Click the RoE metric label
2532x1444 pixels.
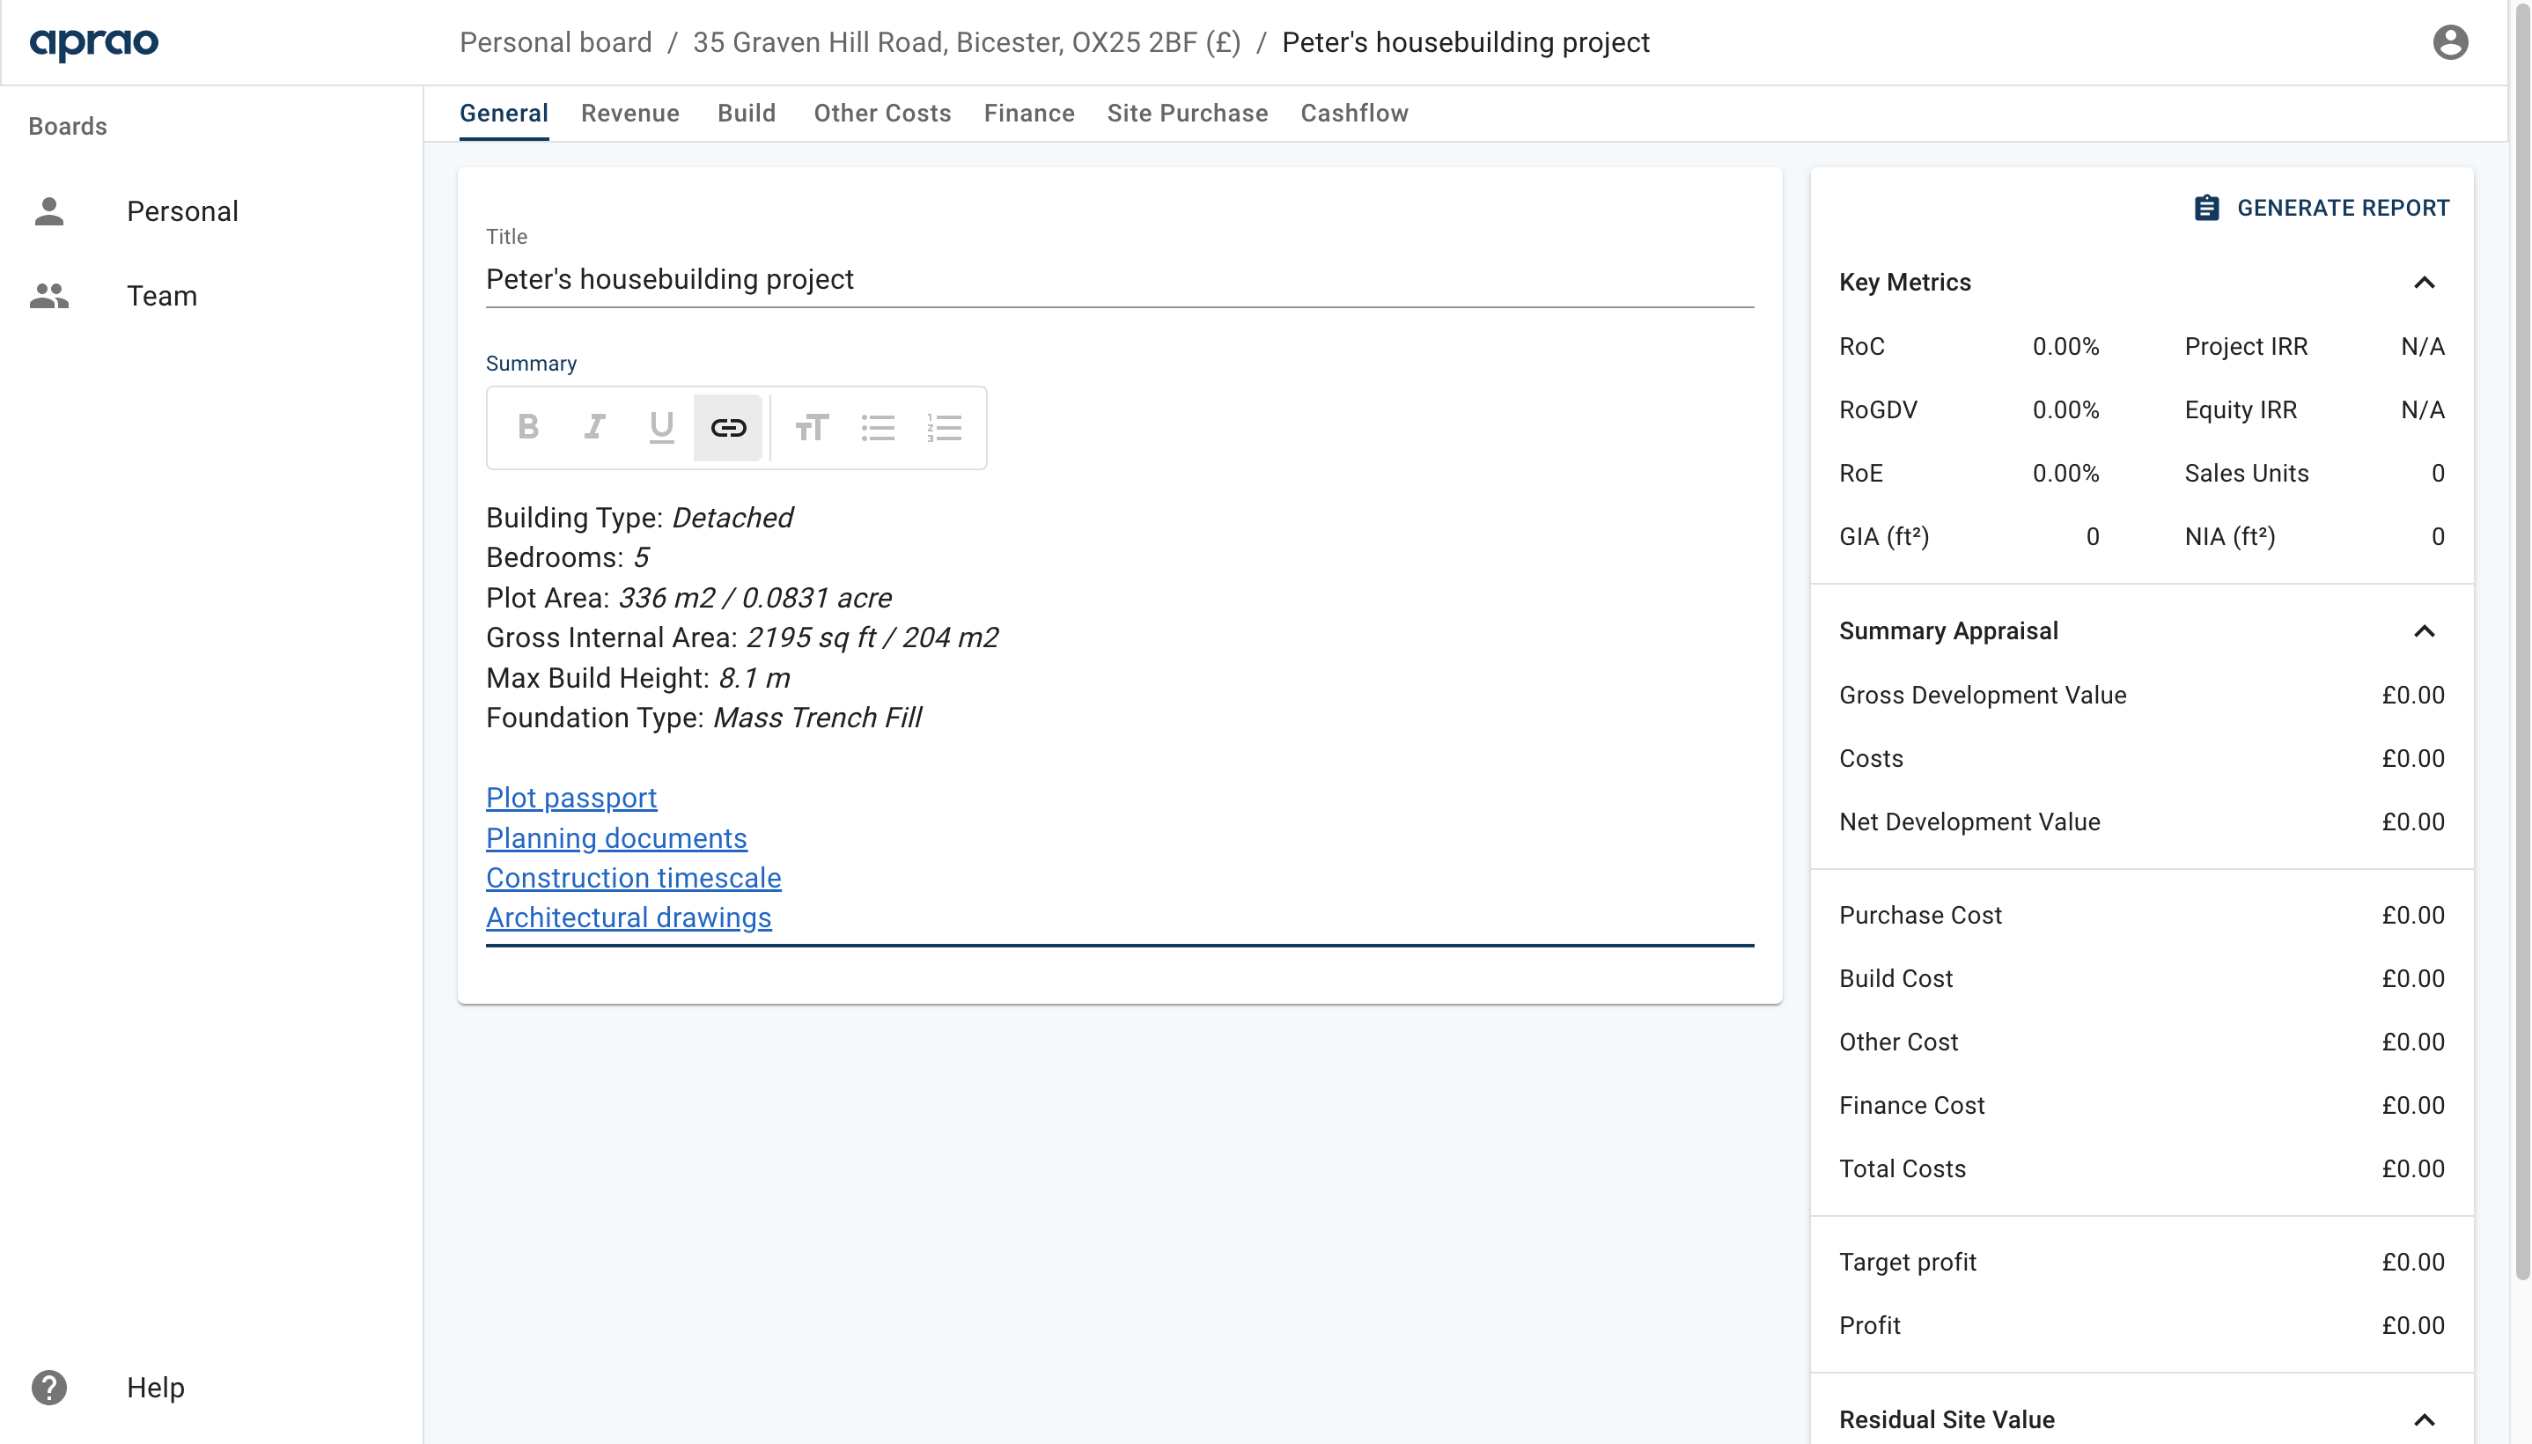point(1861,473)
